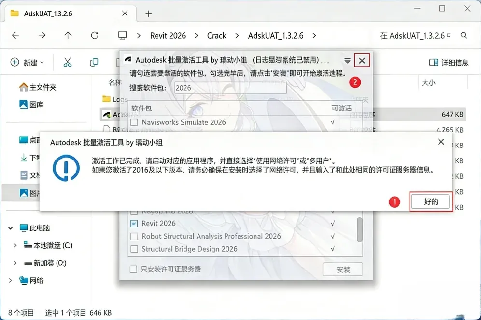481x320 pixels.
Task: Go back in File Explorer
Action: tap(15, 35)
